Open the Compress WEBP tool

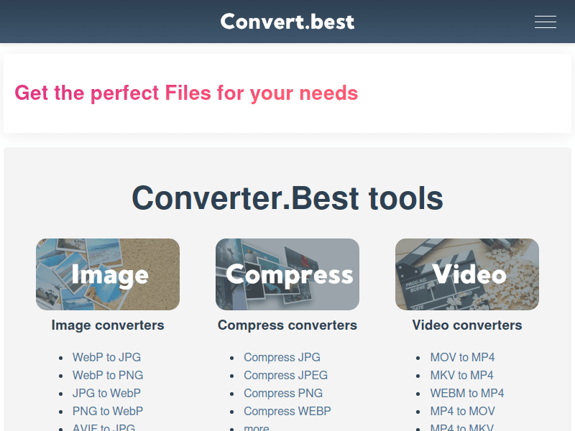tap(287, 411)
